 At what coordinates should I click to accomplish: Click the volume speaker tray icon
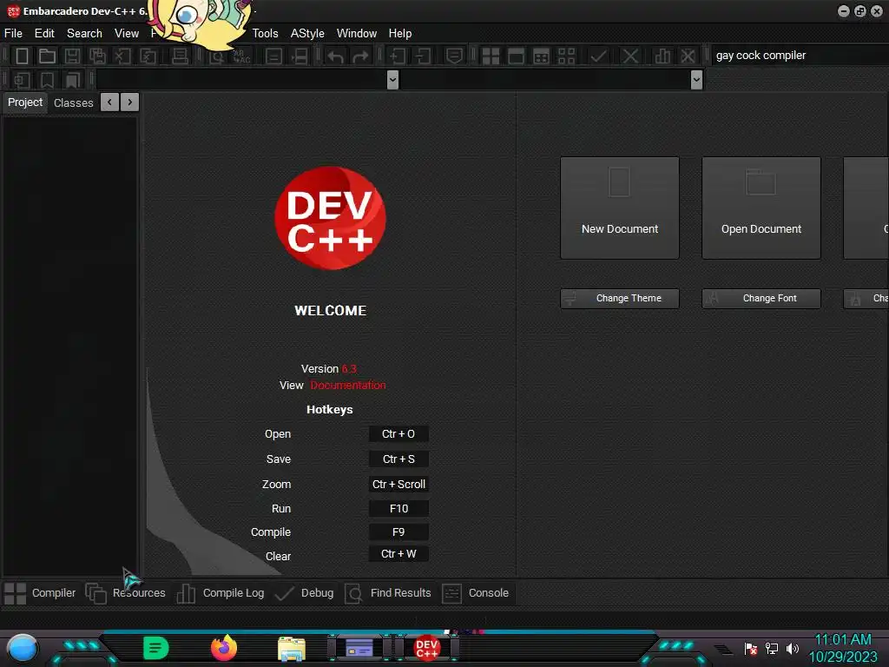tap(793, 648)
